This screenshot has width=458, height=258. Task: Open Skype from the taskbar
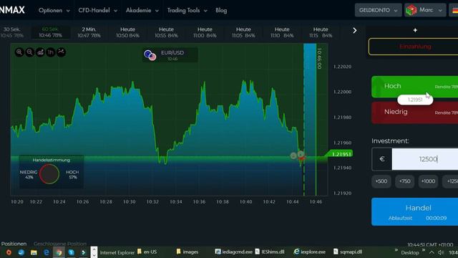pos(72,252)
